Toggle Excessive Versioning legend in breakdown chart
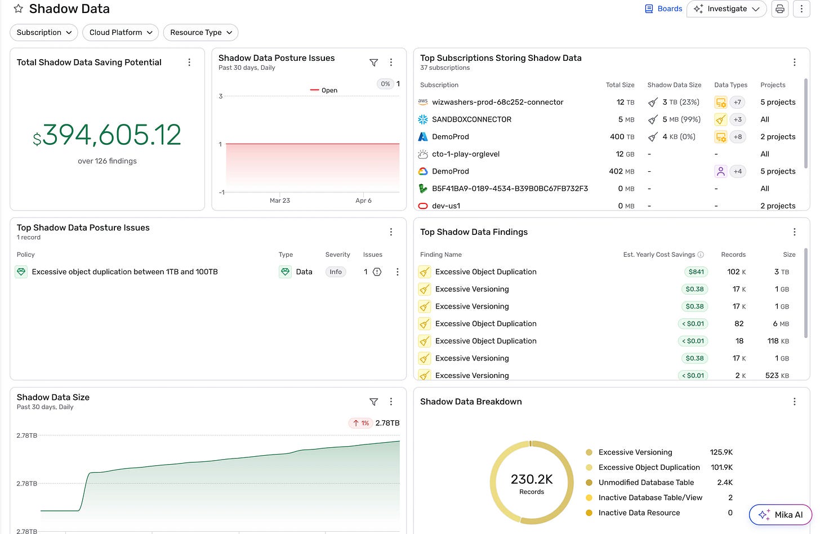The image size is (820, 534). tap(635, 452)
